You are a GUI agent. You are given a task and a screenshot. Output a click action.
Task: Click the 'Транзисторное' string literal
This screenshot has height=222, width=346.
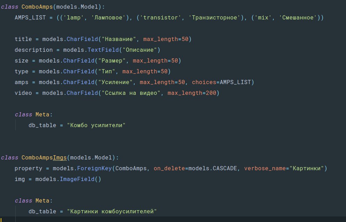point(215,18)
